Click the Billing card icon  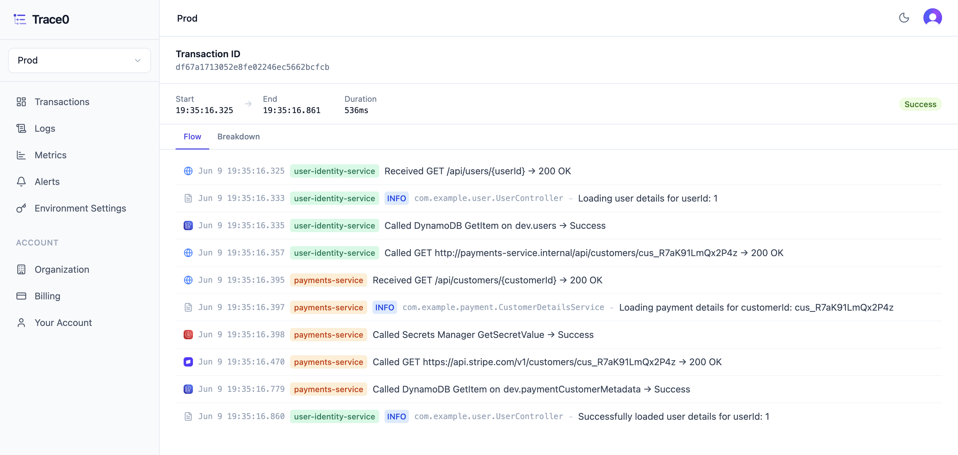click(21, 296)
